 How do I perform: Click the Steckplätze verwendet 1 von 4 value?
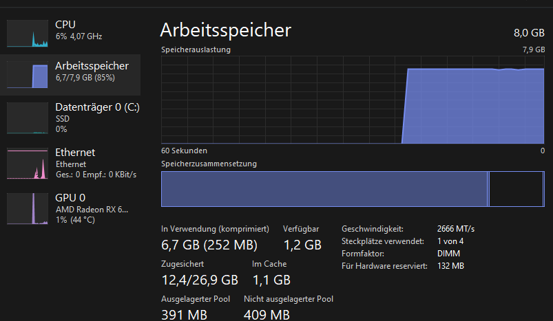450,241
